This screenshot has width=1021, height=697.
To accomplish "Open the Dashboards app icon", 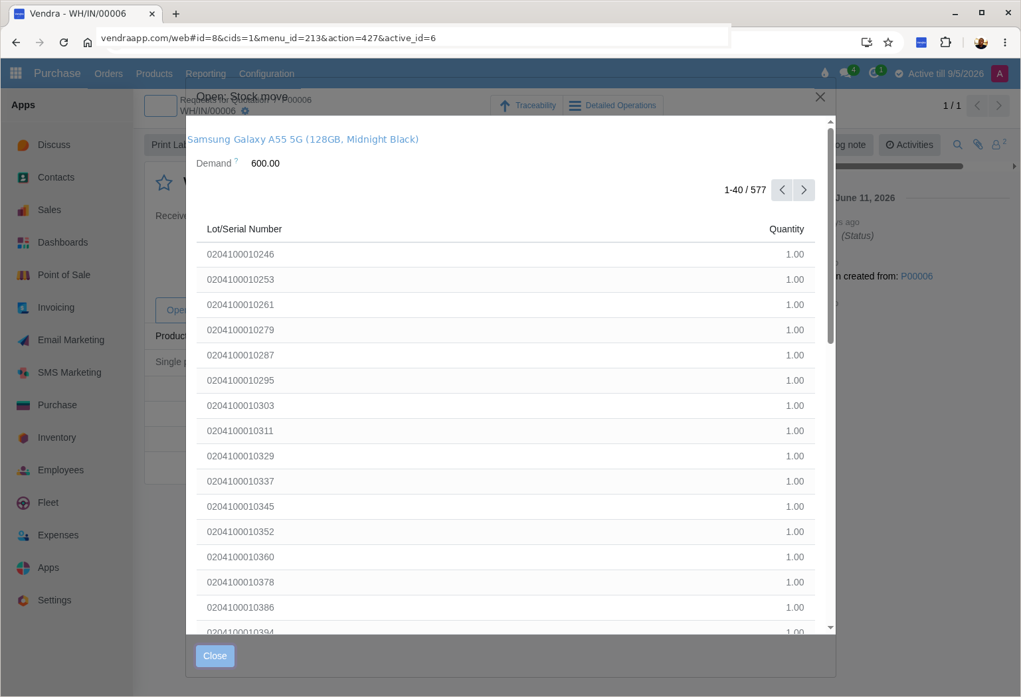I will (23, 243).
